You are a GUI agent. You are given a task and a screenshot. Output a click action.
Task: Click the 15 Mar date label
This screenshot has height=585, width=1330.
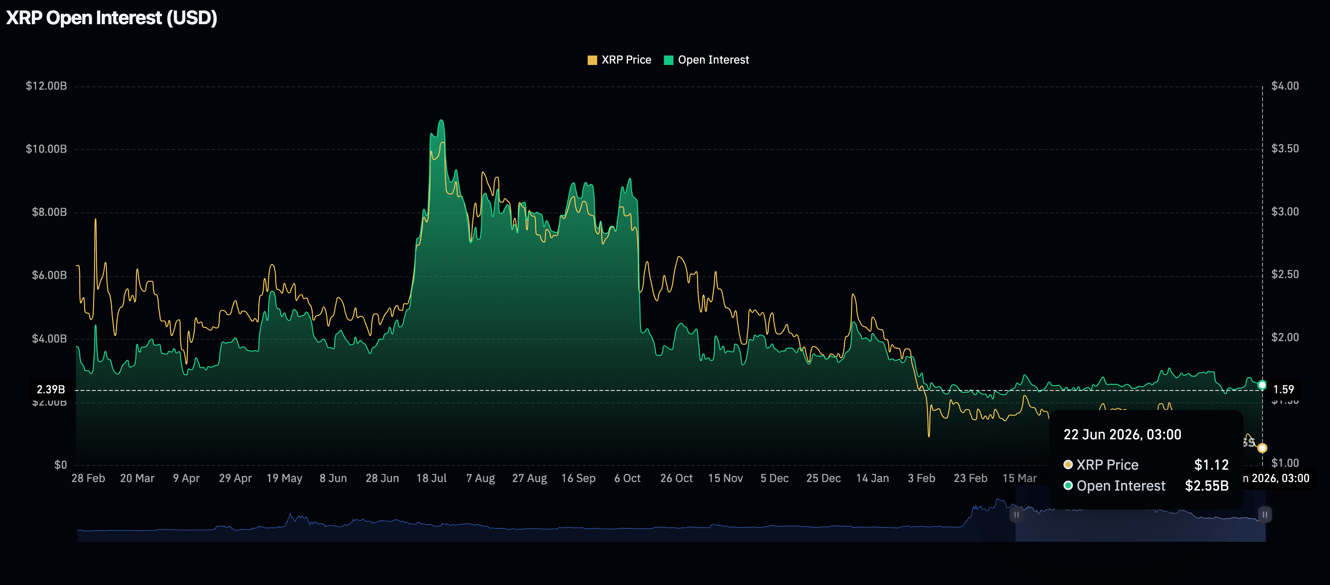point(1020,478)
